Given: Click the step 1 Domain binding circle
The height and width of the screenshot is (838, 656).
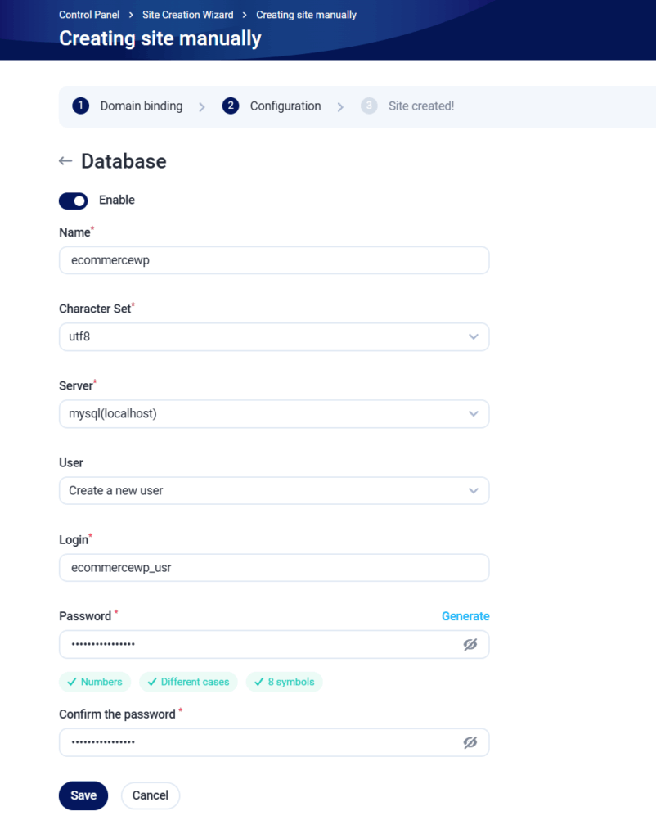Looking at the screenshot, I should click(x=80, y=106).
